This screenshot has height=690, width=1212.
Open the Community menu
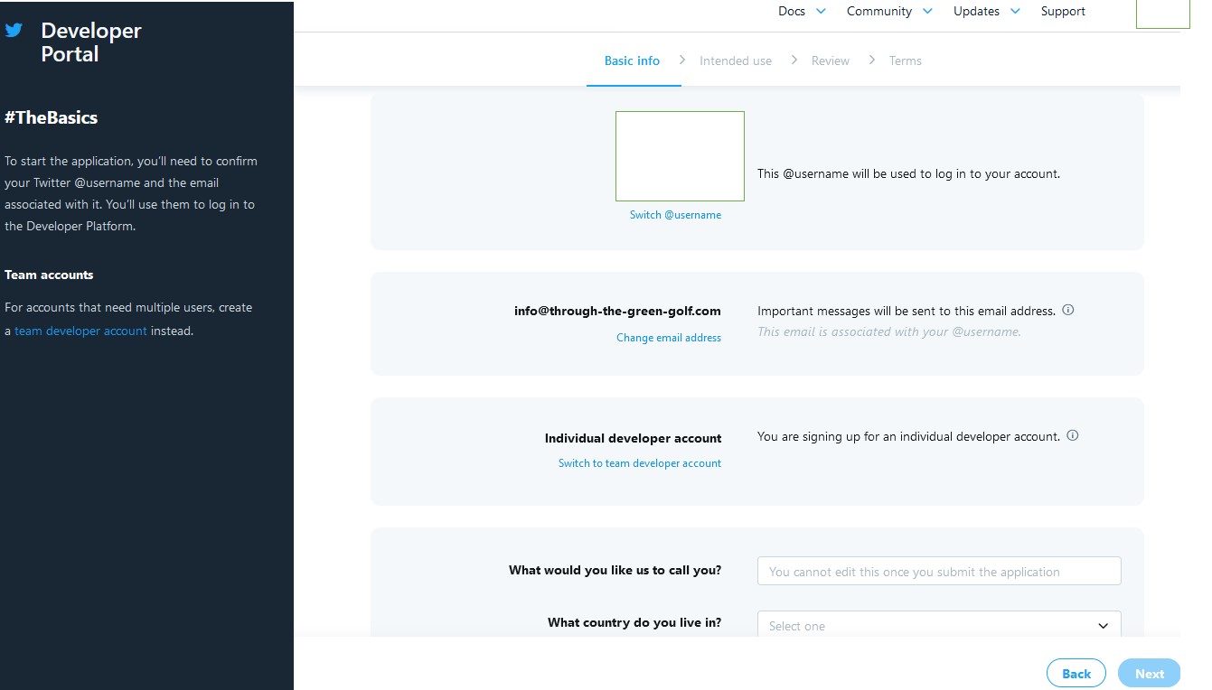click(879, 12)
